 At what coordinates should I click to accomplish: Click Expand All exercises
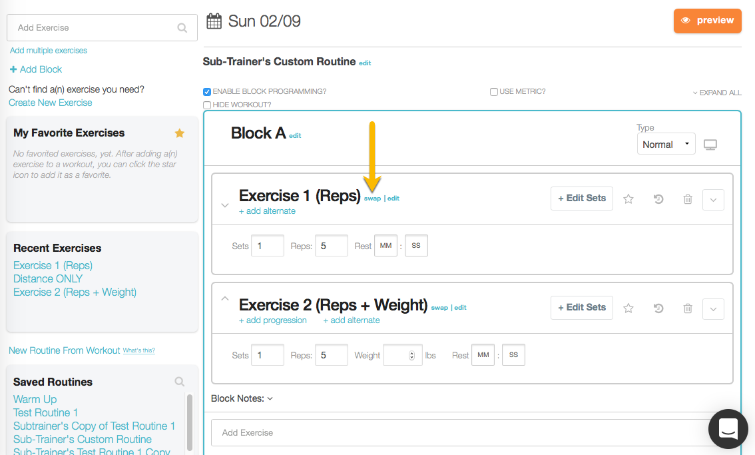[x=717, y=93]
